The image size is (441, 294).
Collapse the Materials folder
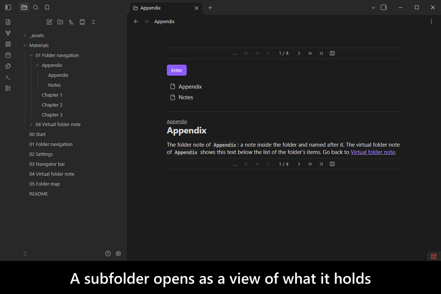coord(25,46)
